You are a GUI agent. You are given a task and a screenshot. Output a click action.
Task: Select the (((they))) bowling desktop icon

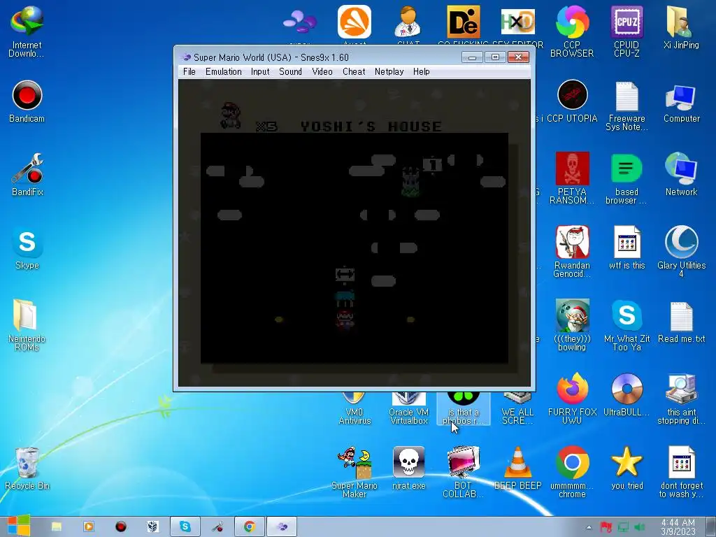(572, 325)
